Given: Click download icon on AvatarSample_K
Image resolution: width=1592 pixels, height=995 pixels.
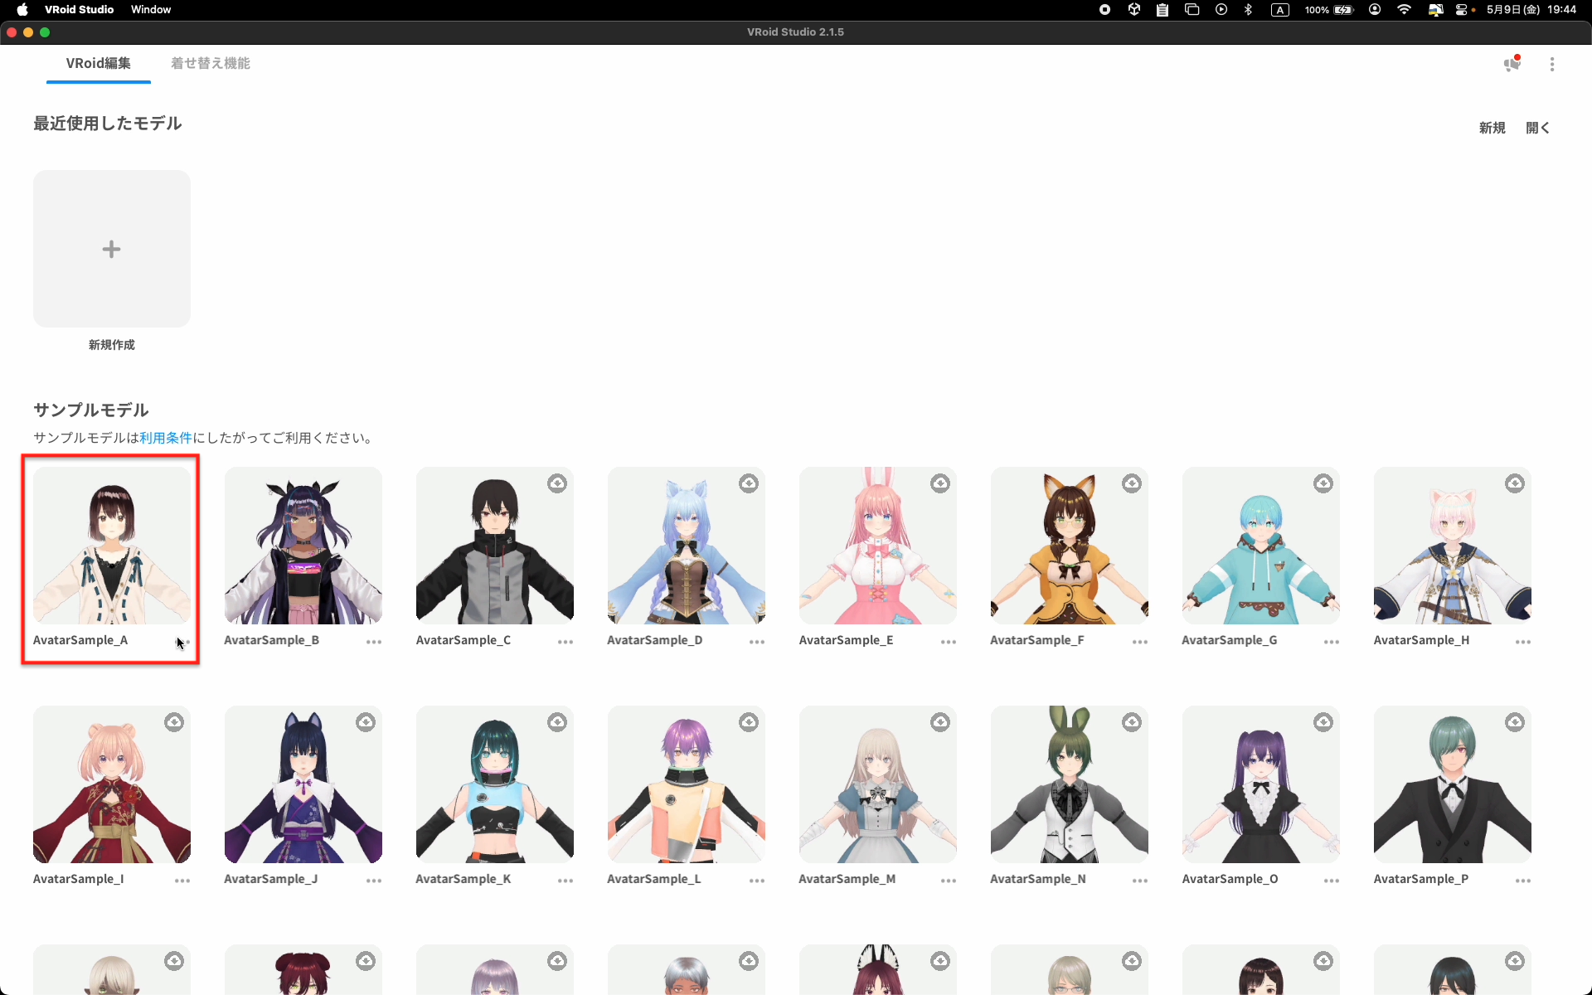Looking at the screenshot, I should [x=557, y=722].
